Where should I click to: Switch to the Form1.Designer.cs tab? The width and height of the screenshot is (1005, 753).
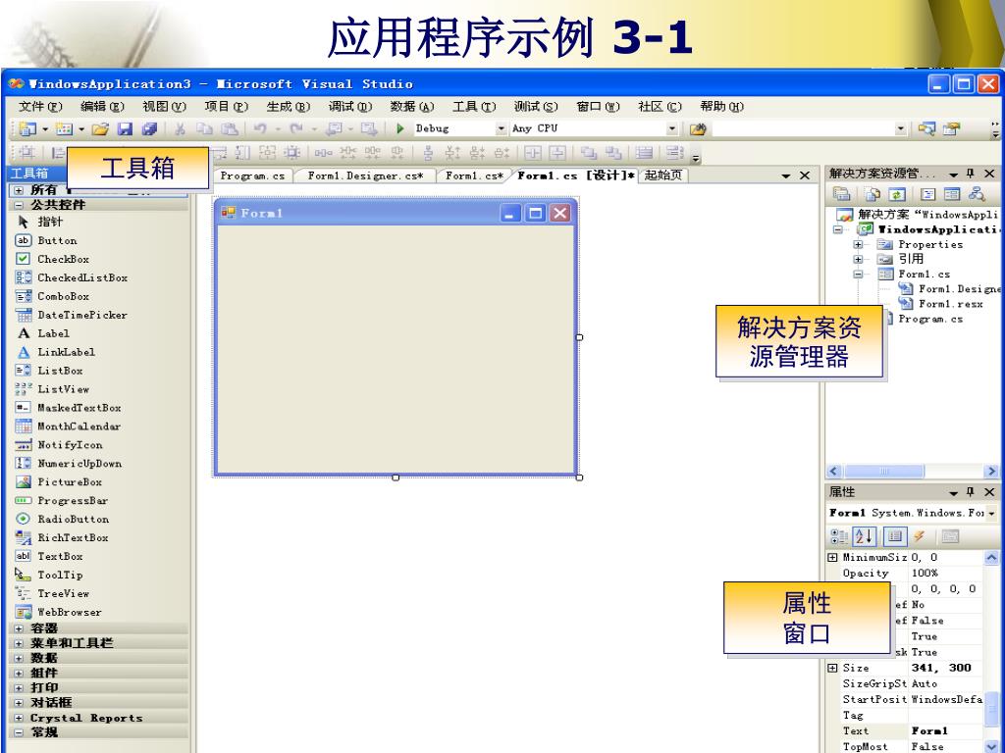pyautogui.click(x=365, y=176)
